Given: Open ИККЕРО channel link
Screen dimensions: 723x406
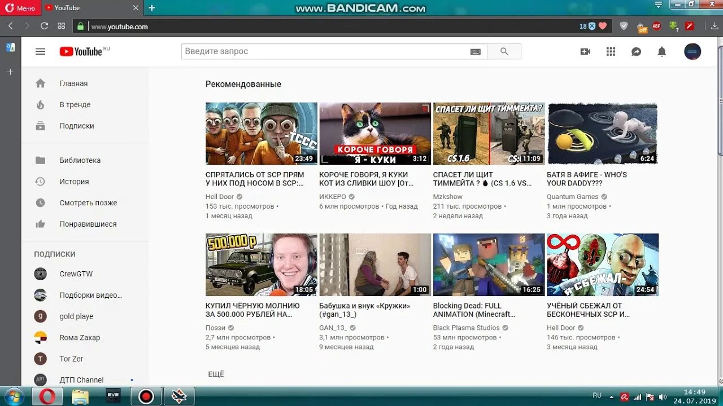Looking at the screenshot, I should (x=333, y=197).
